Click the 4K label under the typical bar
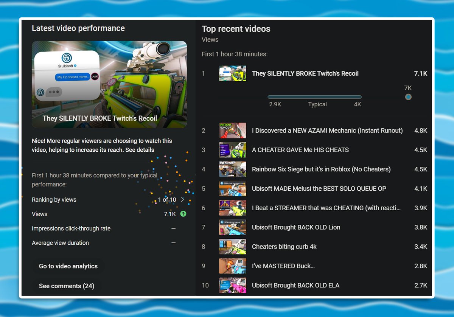The image size is (454, 317). [358, 104]
